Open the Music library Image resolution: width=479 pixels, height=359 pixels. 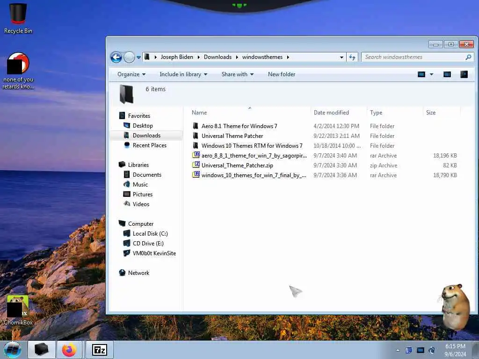[x=140, y=184]
